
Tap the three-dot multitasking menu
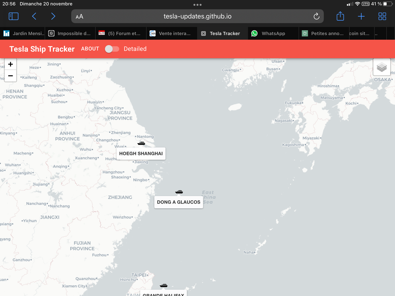198,5
